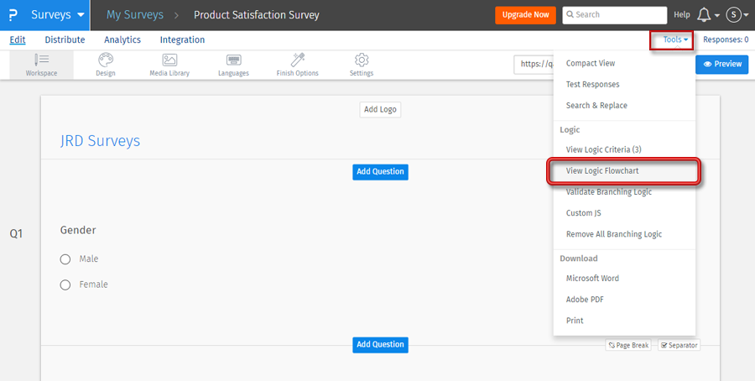
Task: Click Add Question above Q1
Action: pyautogui.click(x=380, y=172)
